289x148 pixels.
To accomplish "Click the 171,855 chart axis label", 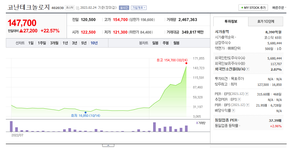I will 198,58.
